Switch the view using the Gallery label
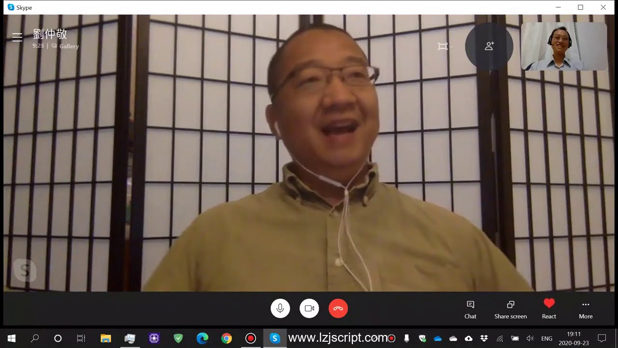 (69, 46)
